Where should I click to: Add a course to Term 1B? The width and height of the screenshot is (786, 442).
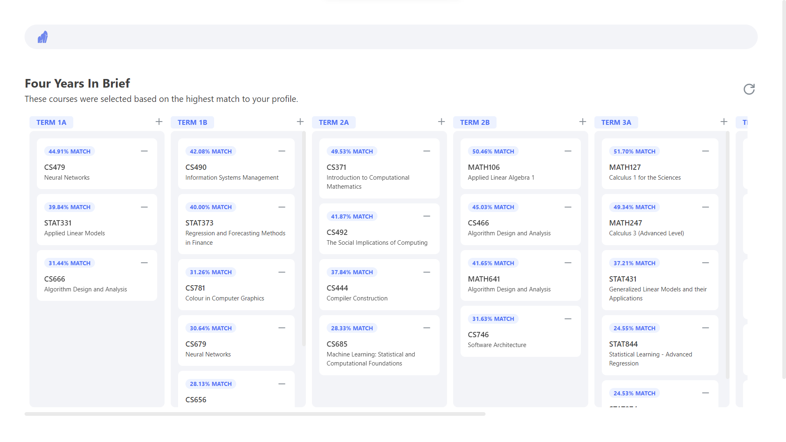pyautogui.click(x=300, y=122)
